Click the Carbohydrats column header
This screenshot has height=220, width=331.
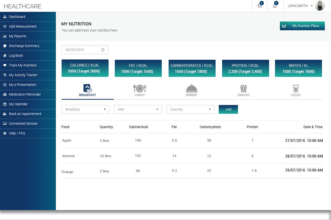click(x=210, y=127)
